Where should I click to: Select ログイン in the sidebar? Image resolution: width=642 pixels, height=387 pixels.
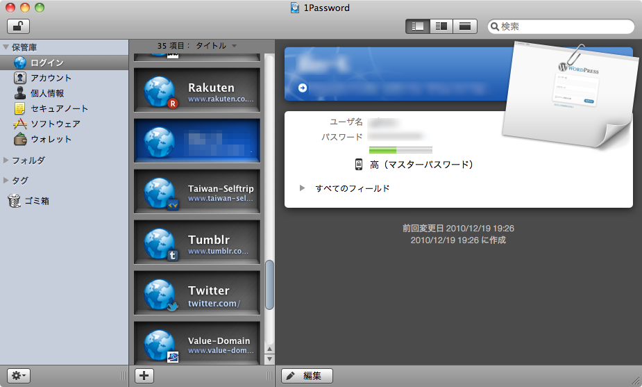tap(65, 63)
